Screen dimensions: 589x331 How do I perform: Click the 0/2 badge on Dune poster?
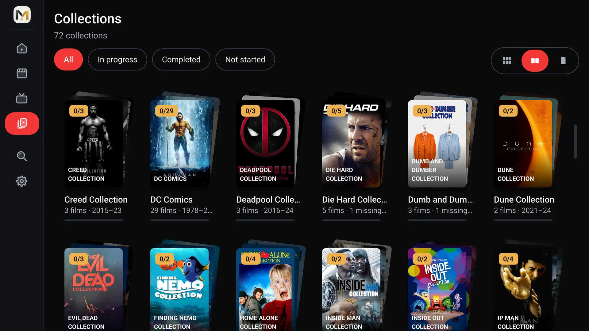(x=508, y=111)
